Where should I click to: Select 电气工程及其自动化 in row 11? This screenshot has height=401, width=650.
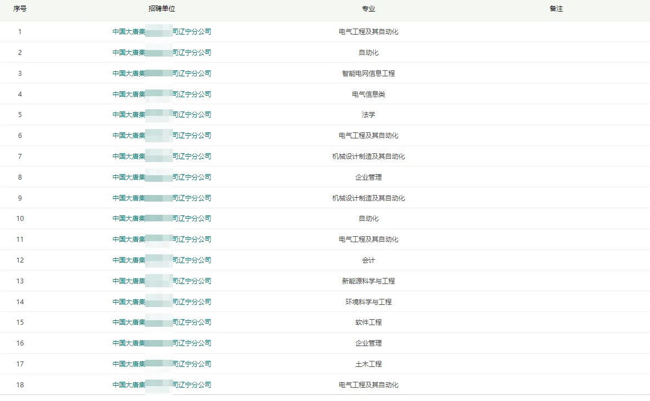coord(369,240)
